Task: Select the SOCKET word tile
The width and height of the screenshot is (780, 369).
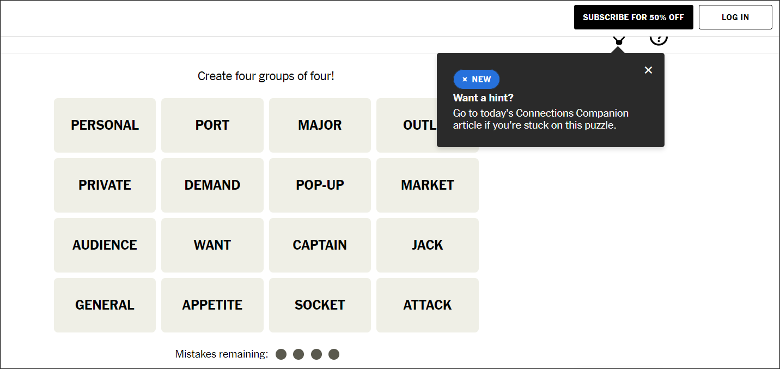Action: [x=320, y=305]
